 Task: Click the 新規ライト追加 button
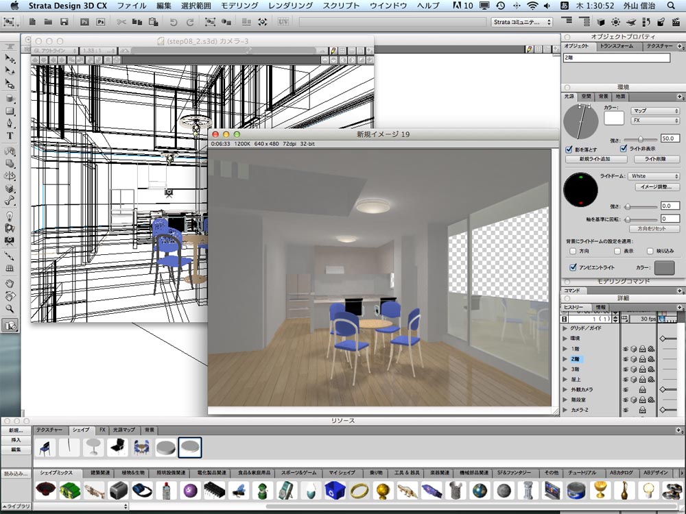click(595, 159)
